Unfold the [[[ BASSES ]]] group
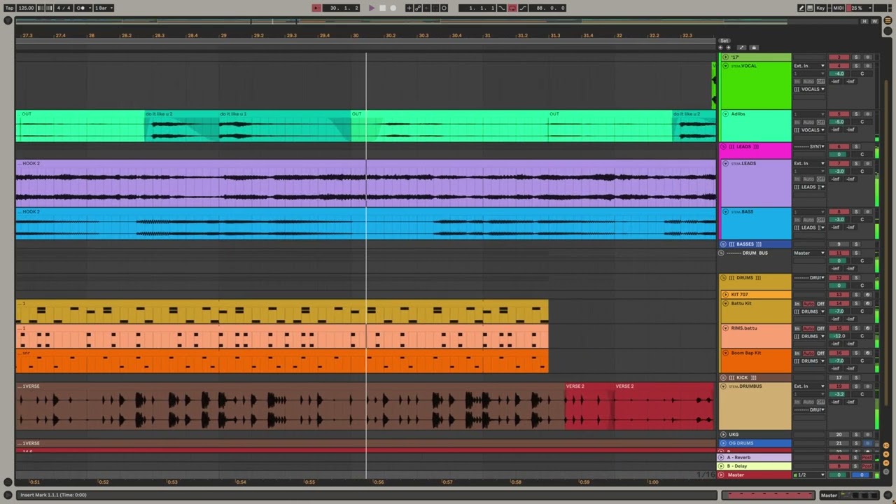The height and width of the screenshot is (504, 896). pyautogui.click(x=724, y=244)
